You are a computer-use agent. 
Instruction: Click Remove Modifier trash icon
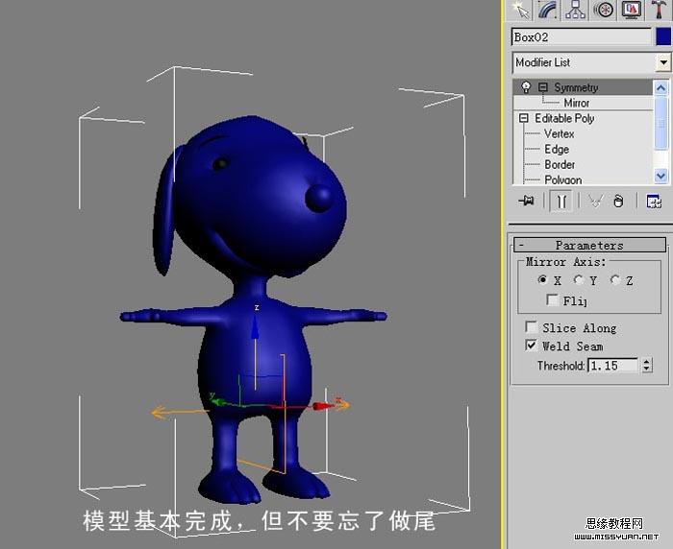click(618, 201)
